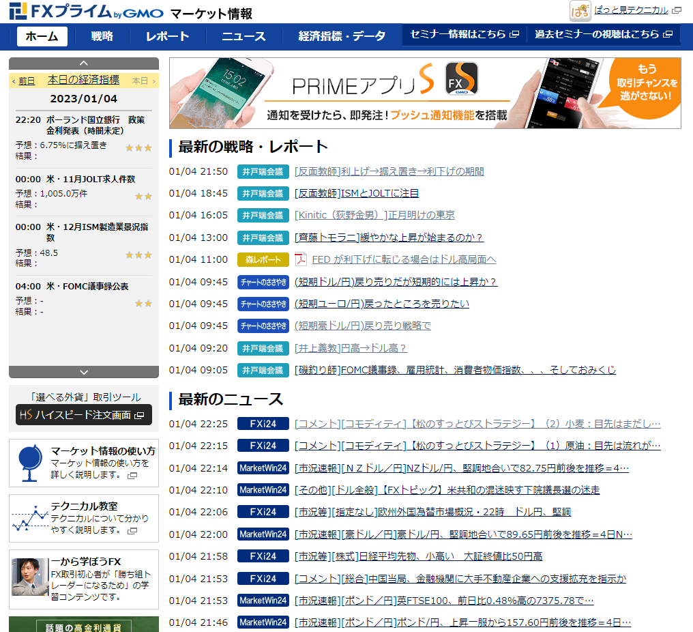The image size is (693, 632).
Task: Click MarketWin24 tag at 22:10
Action: tap(263, 490)
